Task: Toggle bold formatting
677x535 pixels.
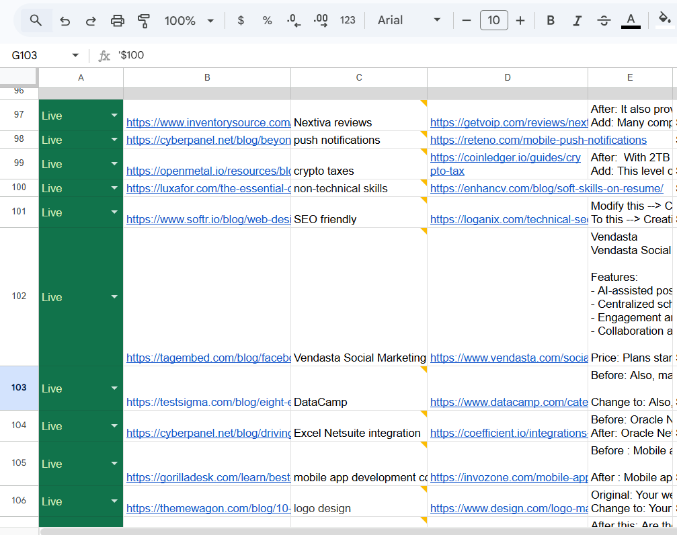Action: click(x=551, y=20)
